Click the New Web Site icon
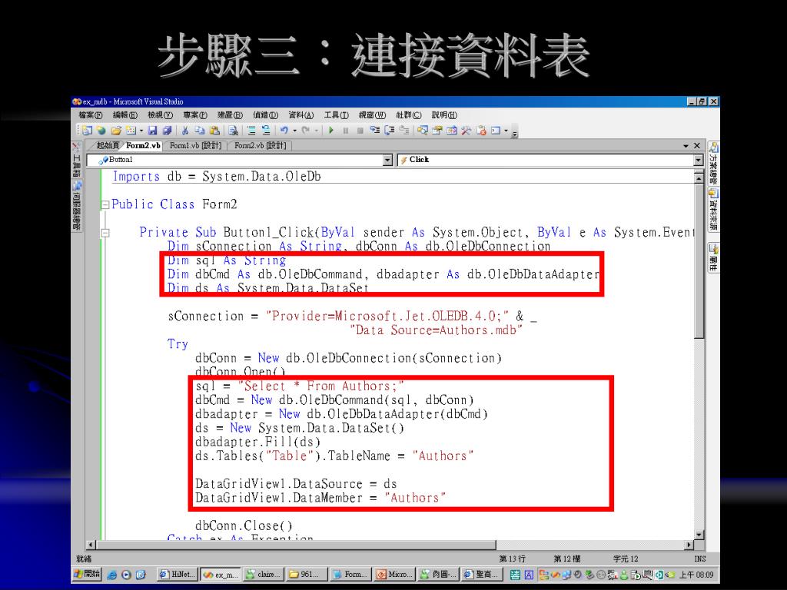787x590 pixels. [x=102, y=131]
